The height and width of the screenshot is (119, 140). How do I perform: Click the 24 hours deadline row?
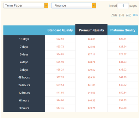pos(24,85)
